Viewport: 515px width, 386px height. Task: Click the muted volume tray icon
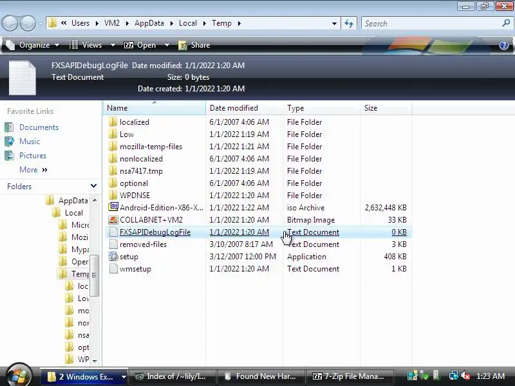click(x=465, y=376)
